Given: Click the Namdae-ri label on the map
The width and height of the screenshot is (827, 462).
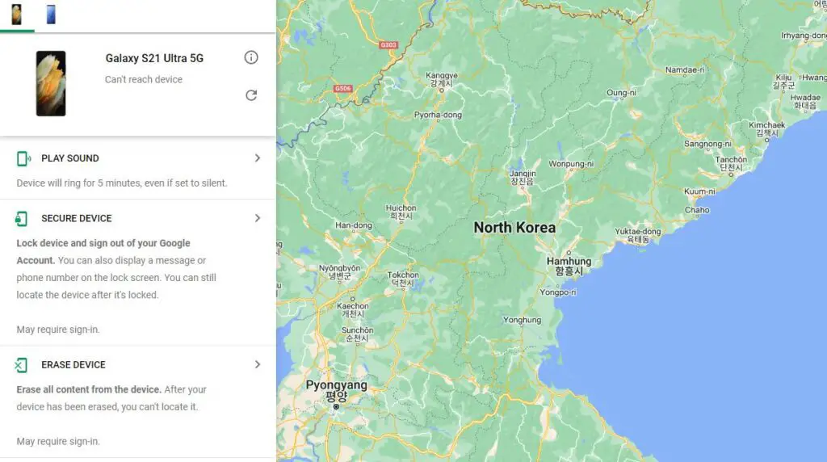Looking at the screenshot, I should (685, 70).
